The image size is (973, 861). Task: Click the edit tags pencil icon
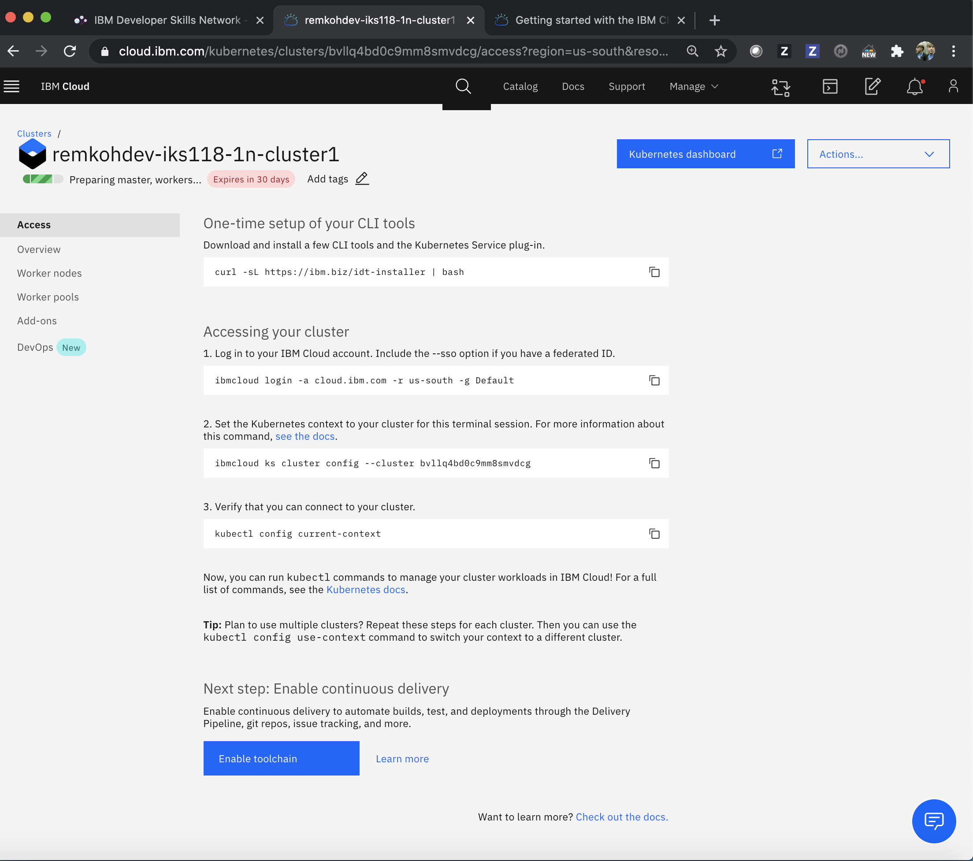362,179
